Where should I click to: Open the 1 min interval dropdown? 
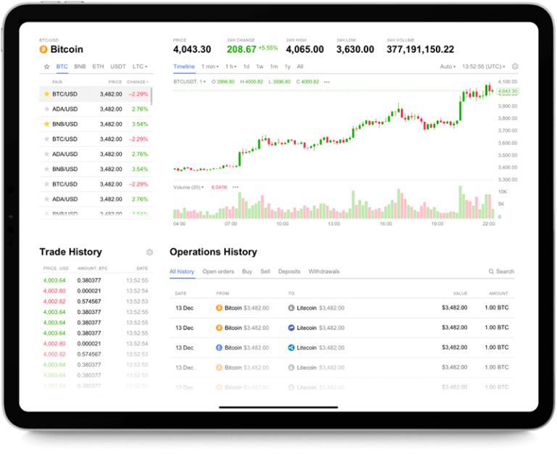(208, 67)
